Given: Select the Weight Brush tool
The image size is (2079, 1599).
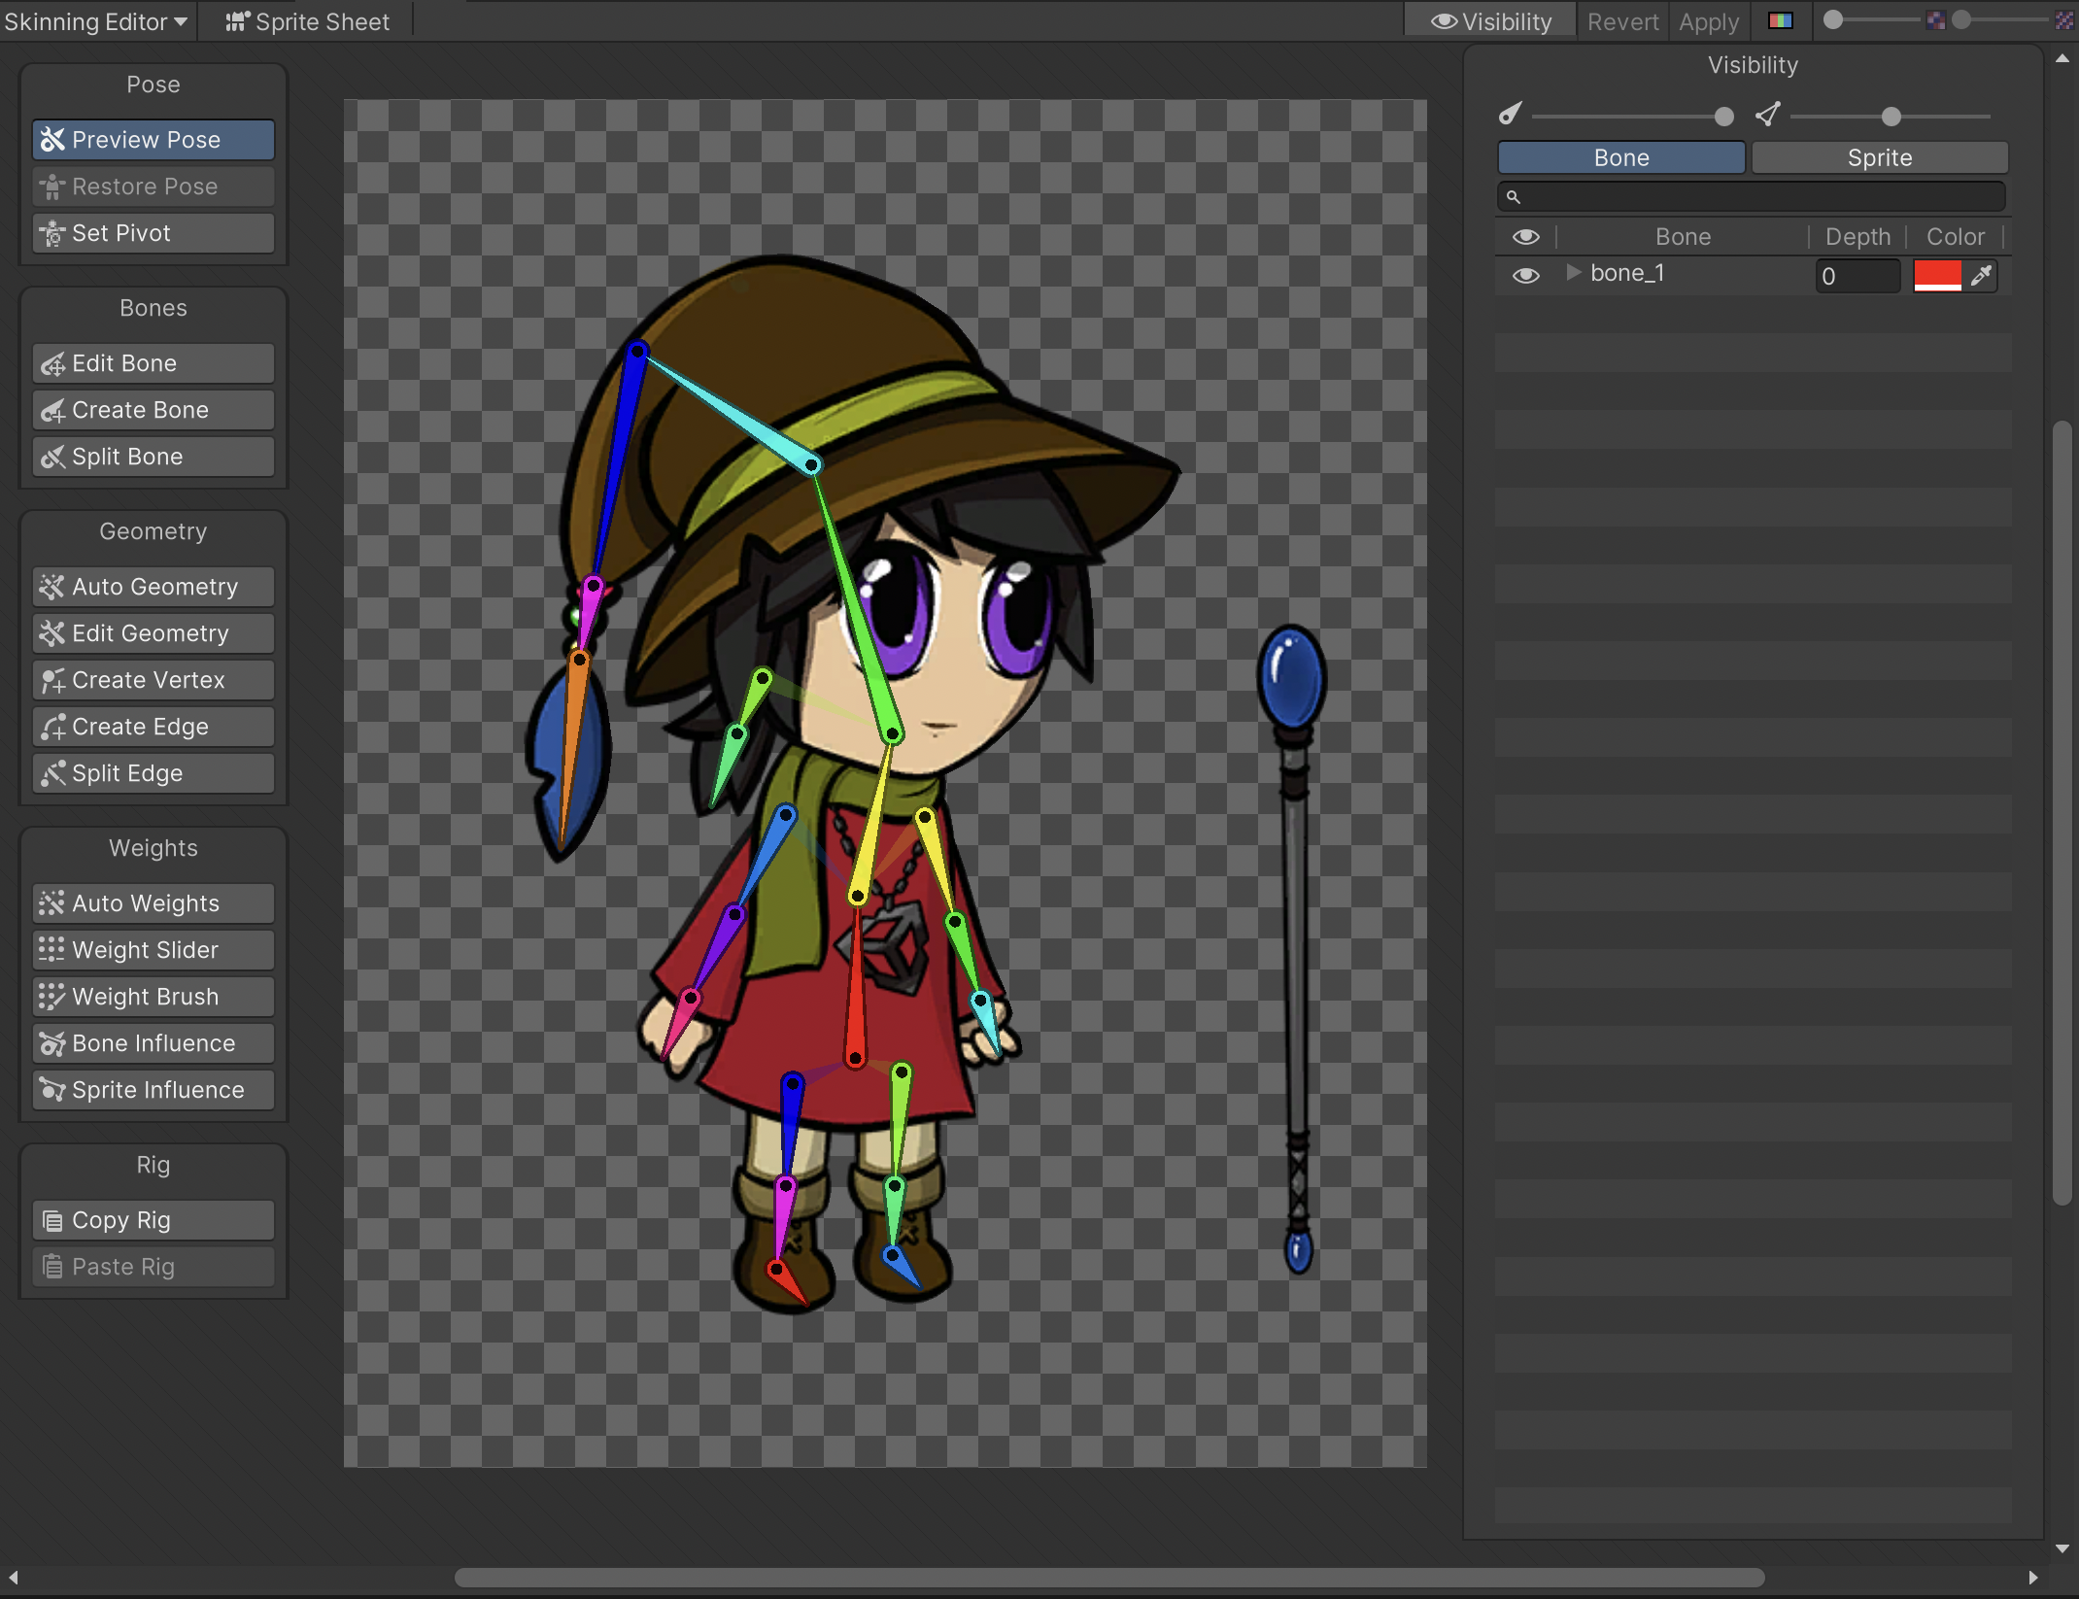Looking at the screenshot, I should [145, 996].
